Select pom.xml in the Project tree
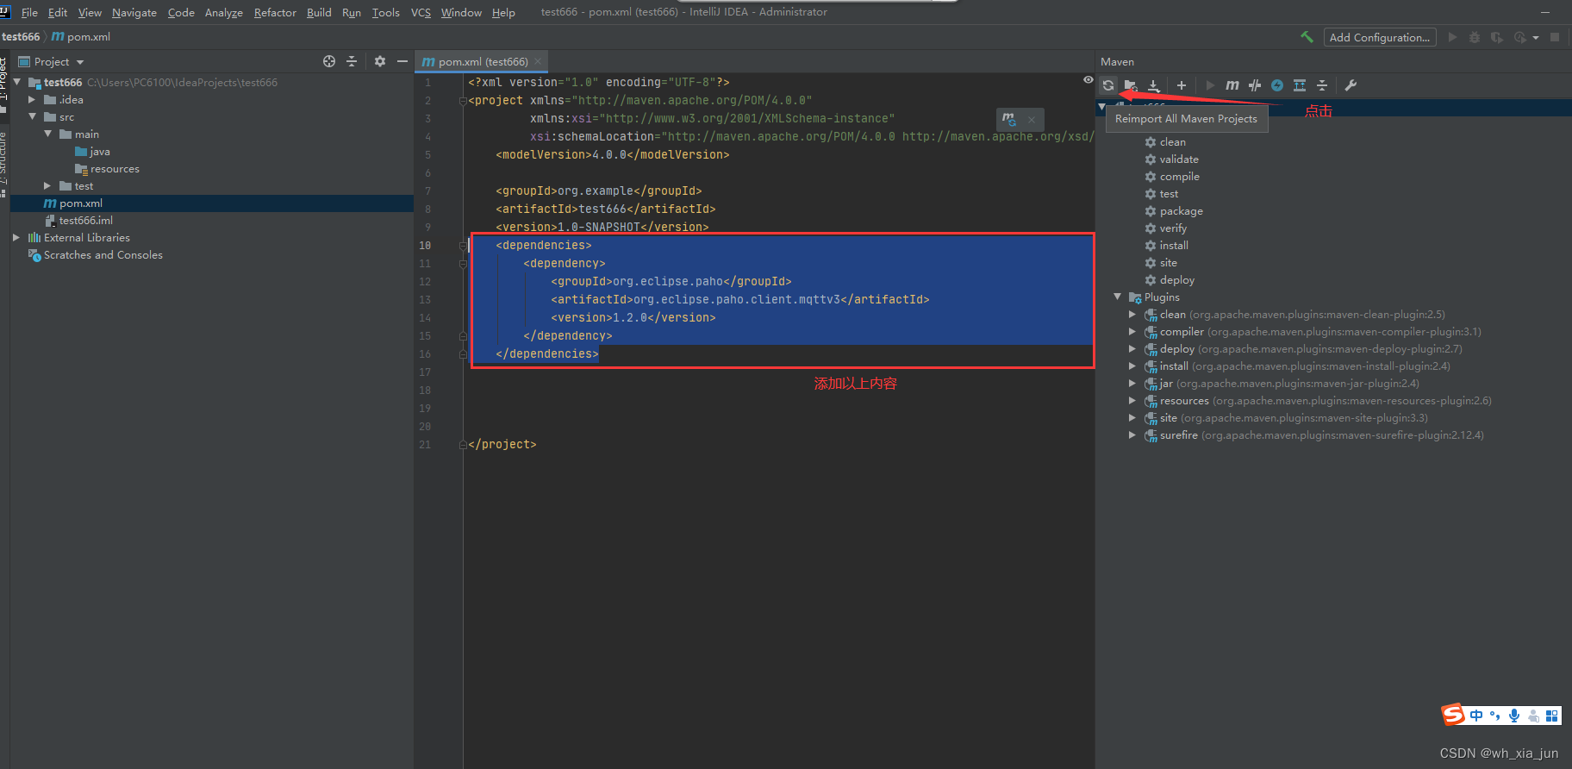The height and width of the screenshot is (769, 1572). [x=81, y=203]
